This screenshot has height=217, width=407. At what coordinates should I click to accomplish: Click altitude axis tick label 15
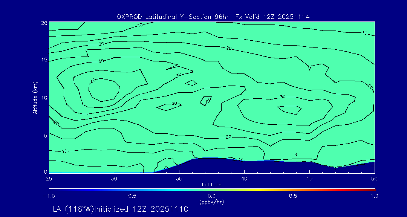point(44,60)
